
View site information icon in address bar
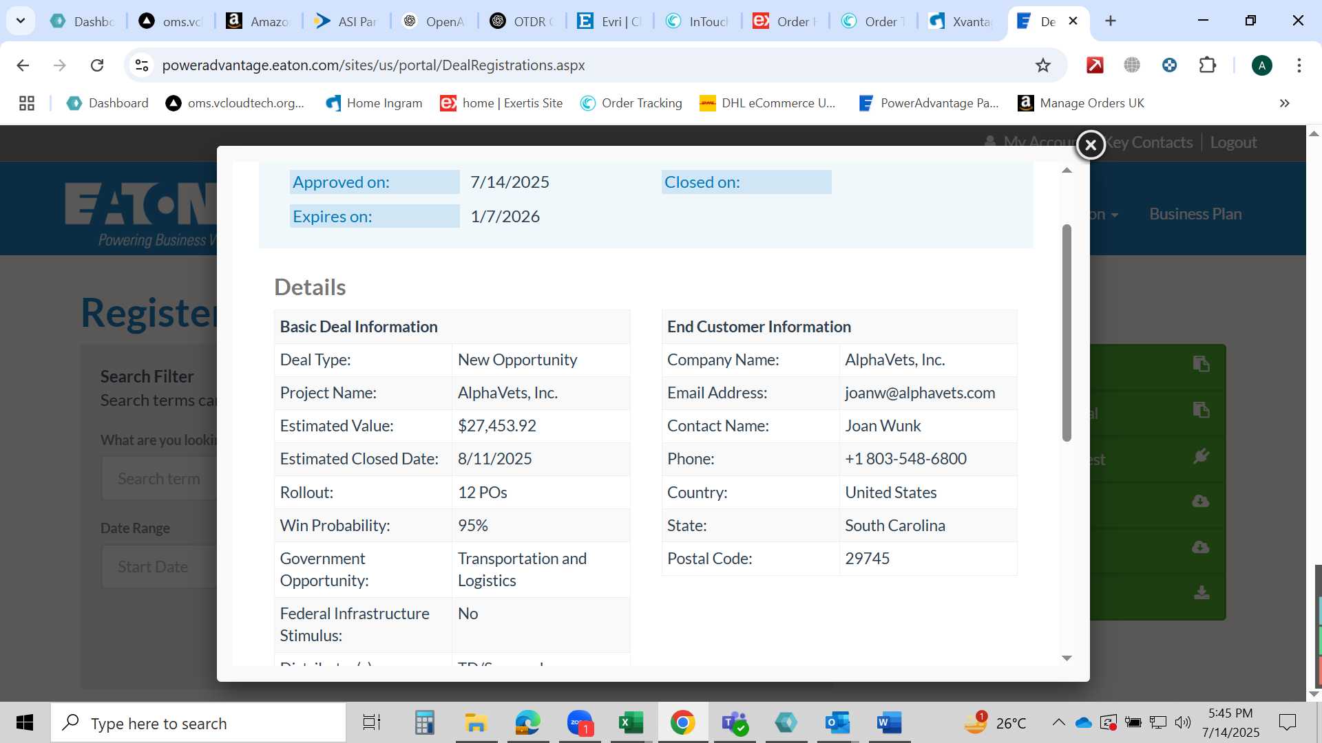coord(142,65)
